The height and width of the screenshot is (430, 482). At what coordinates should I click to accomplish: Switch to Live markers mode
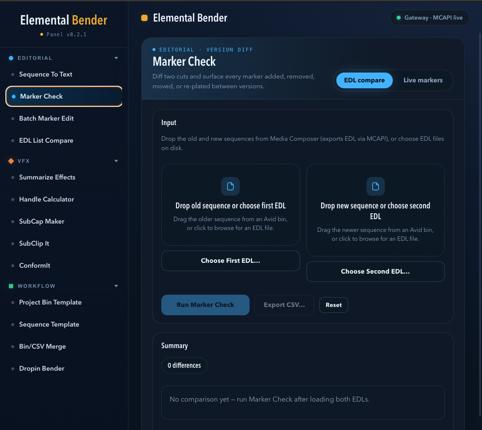pos(423,80)
